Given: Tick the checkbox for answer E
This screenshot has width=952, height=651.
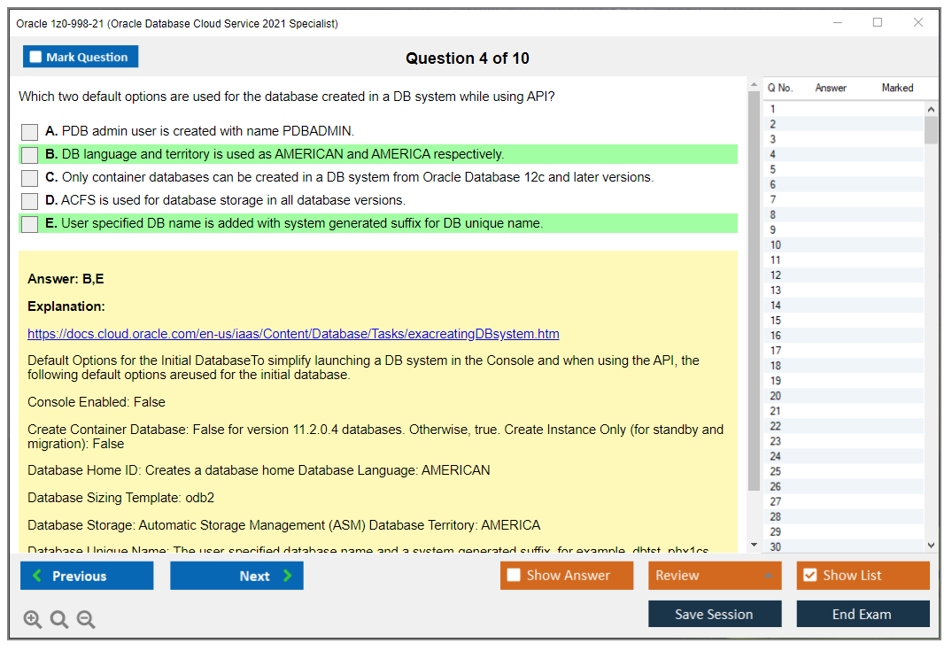Looking at the screenshot, I should [x=30, y=224].
